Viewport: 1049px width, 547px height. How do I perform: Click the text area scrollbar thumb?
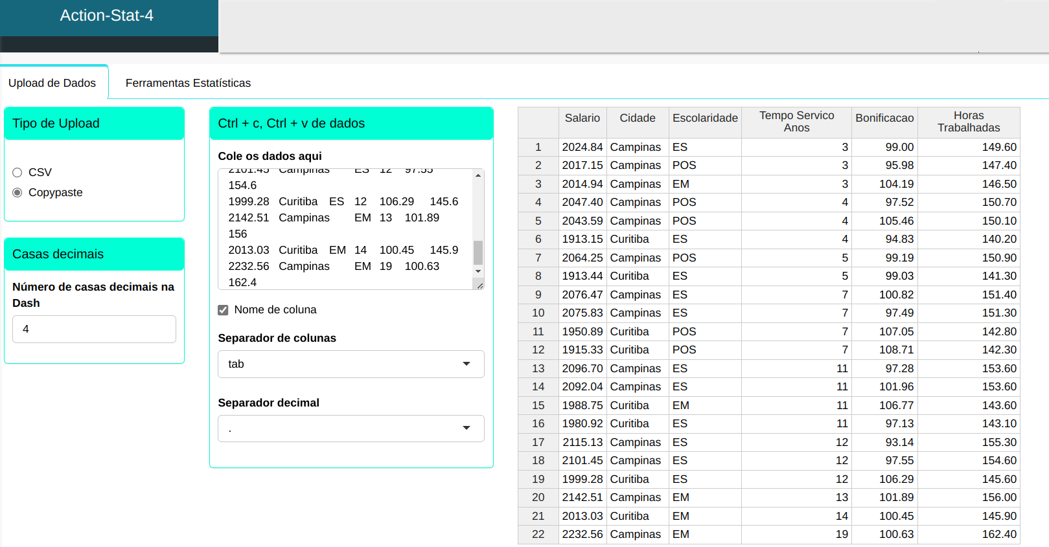[x=478, y=252]
